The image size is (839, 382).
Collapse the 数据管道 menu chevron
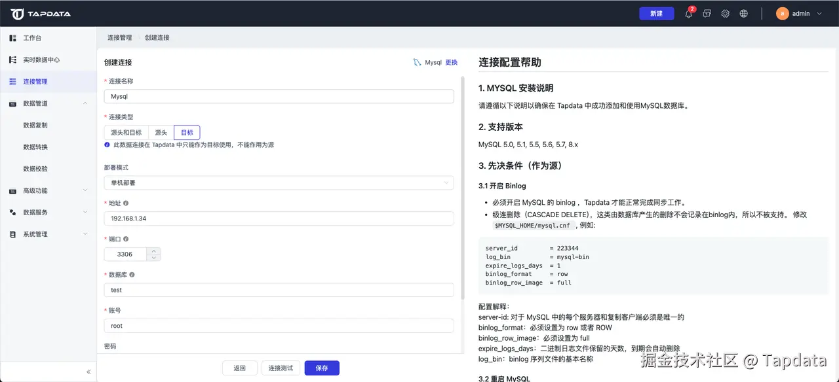pos(85,103)
